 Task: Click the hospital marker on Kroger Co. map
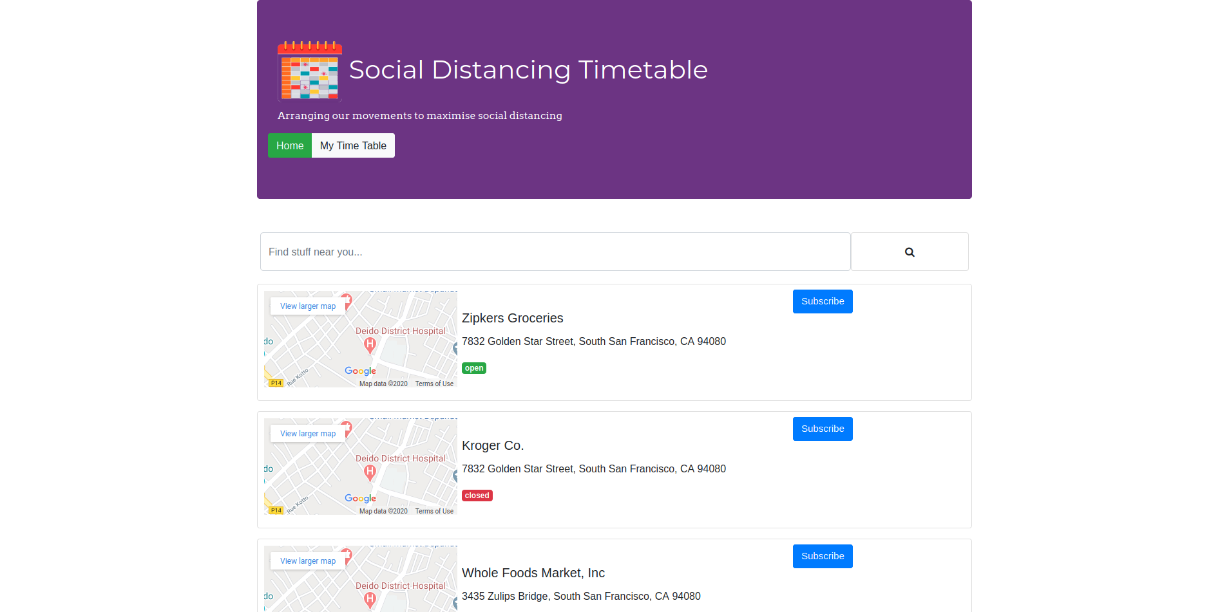tap(370, 473)
